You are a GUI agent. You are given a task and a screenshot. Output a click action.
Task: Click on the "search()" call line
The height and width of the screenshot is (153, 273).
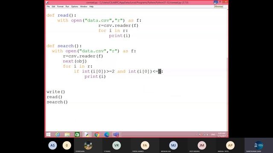click(x=57, y=102)
